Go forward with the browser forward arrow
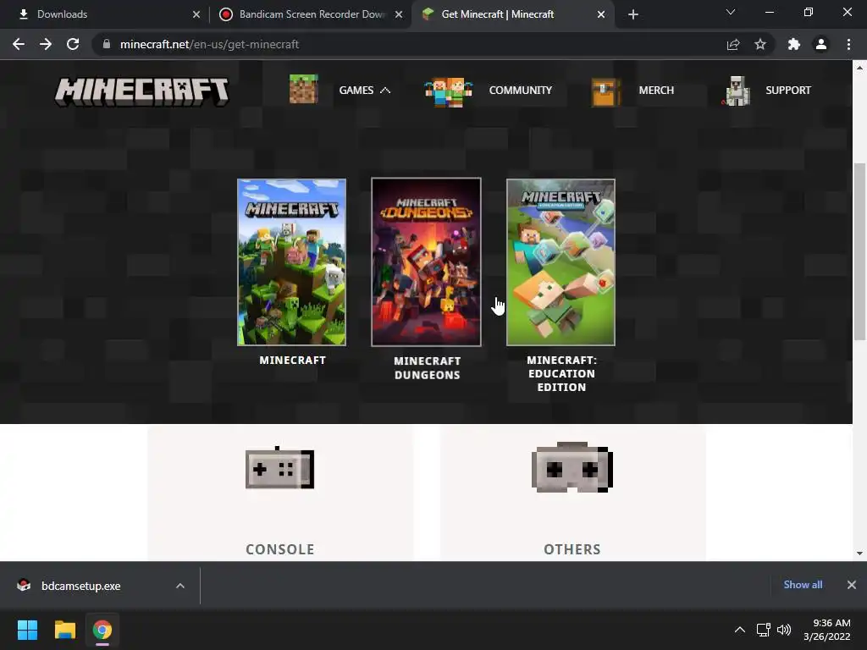Image resolution: width=867 pixels, height=650 pixels. point(46,44)
